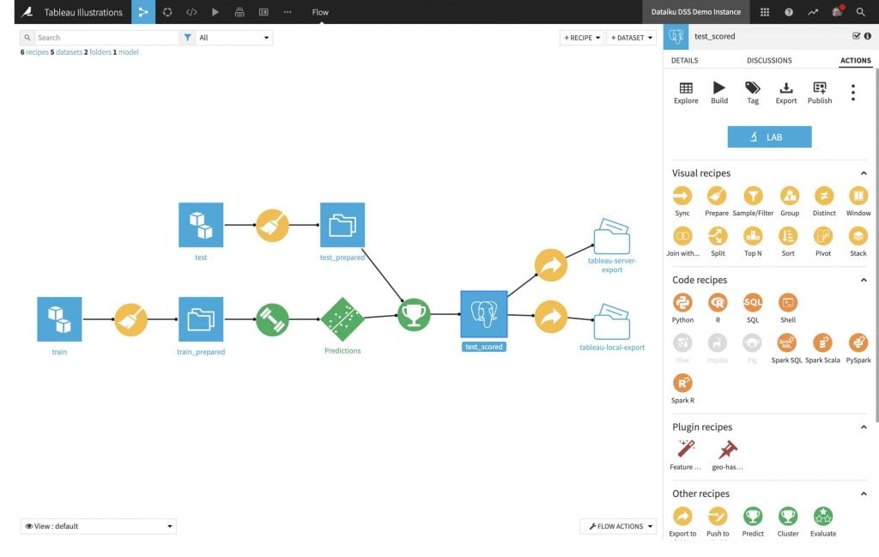Screen dimensions: 879x557
Task: Click the code recipes icon in top bar
Action: [191, 12]
